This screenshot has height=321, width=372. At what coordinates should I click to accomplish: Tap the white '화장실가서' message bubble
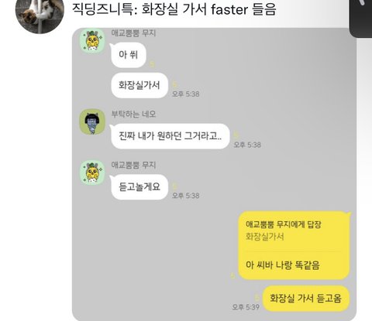[x=139, y=85]
